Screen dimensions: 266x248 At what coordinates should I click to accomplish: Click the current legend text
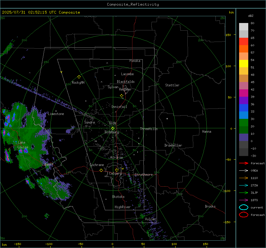pos(257,207)
